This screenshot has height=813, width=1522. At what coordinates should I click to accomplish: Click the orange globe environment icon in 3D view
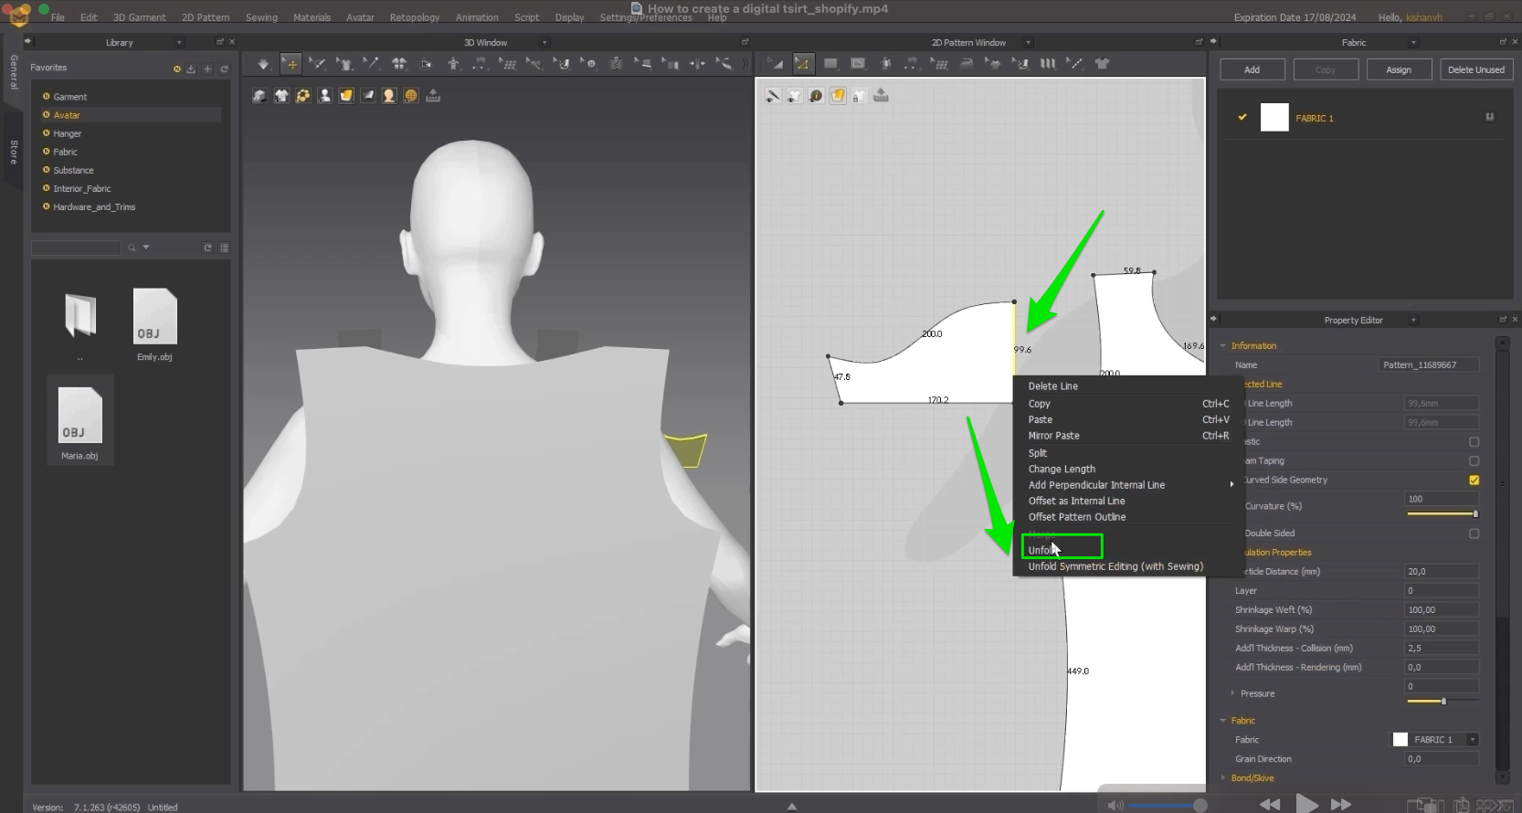point(411,96)
